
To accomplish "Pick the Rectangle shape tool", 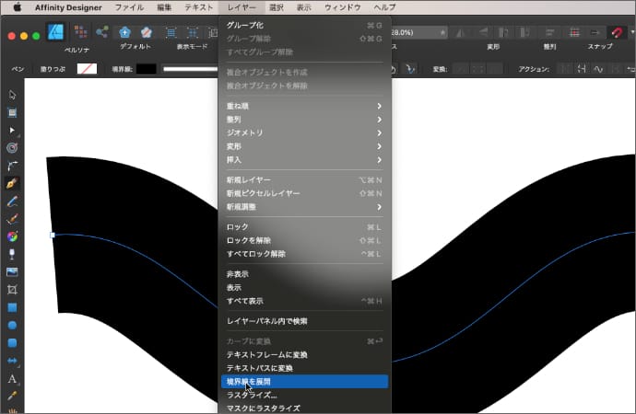I will pyautogui.click(x=13, y=307).
